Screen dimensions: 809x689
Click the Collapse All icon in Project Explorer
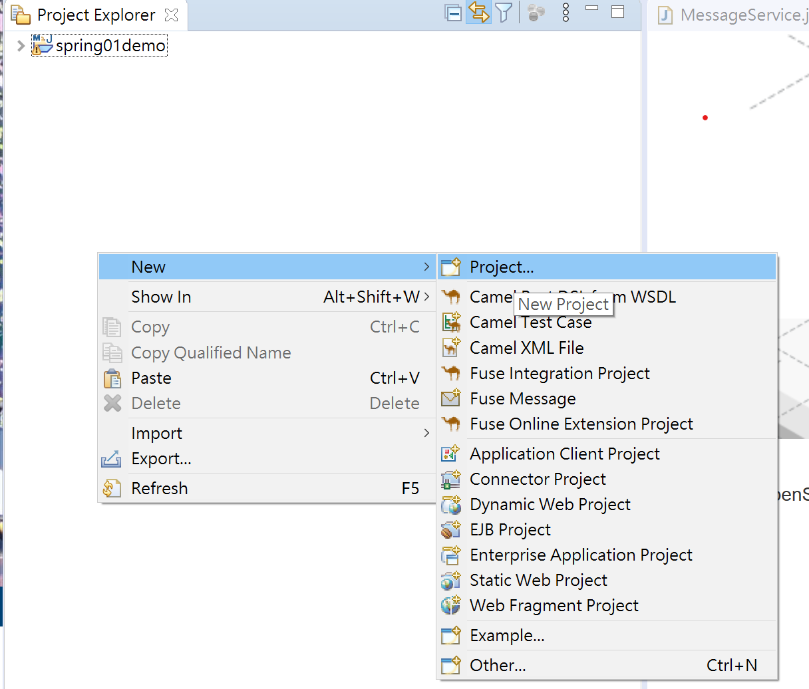click(453, 13)
